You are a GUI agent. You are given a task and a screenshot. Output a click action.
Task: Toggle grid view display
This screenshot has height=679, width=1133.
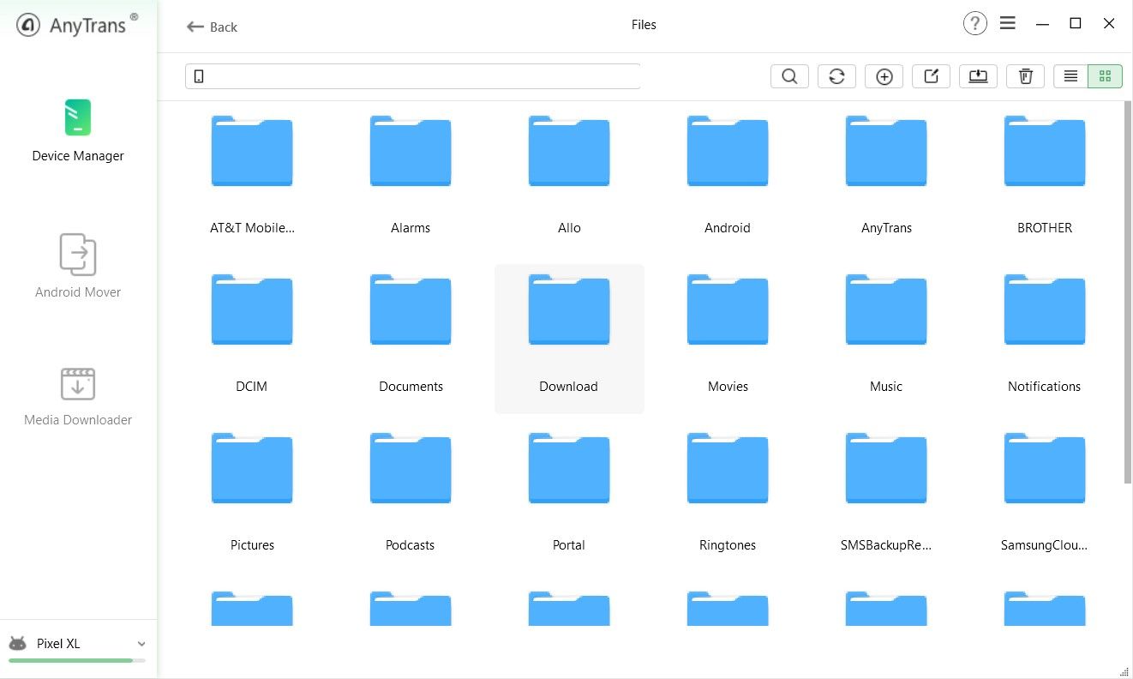(x=1105, y=75)
